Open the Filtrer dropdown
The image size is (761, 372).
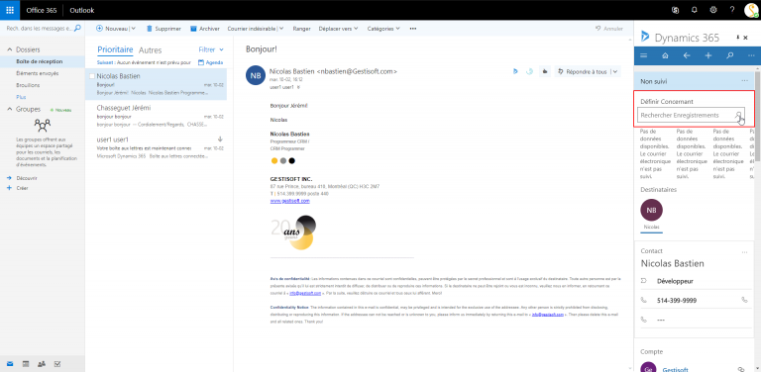click(x=211, y=49)
